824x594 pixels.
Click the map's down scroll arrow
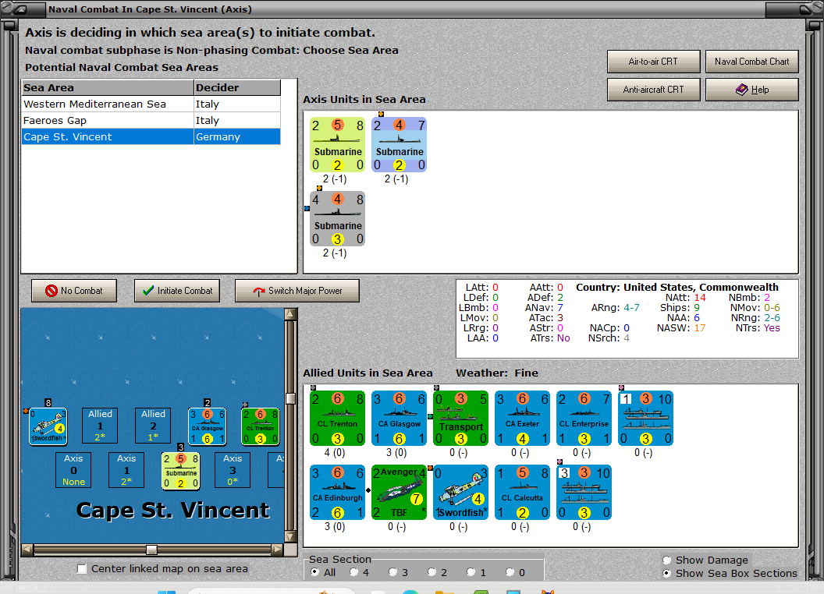click(x=290, y=537)
